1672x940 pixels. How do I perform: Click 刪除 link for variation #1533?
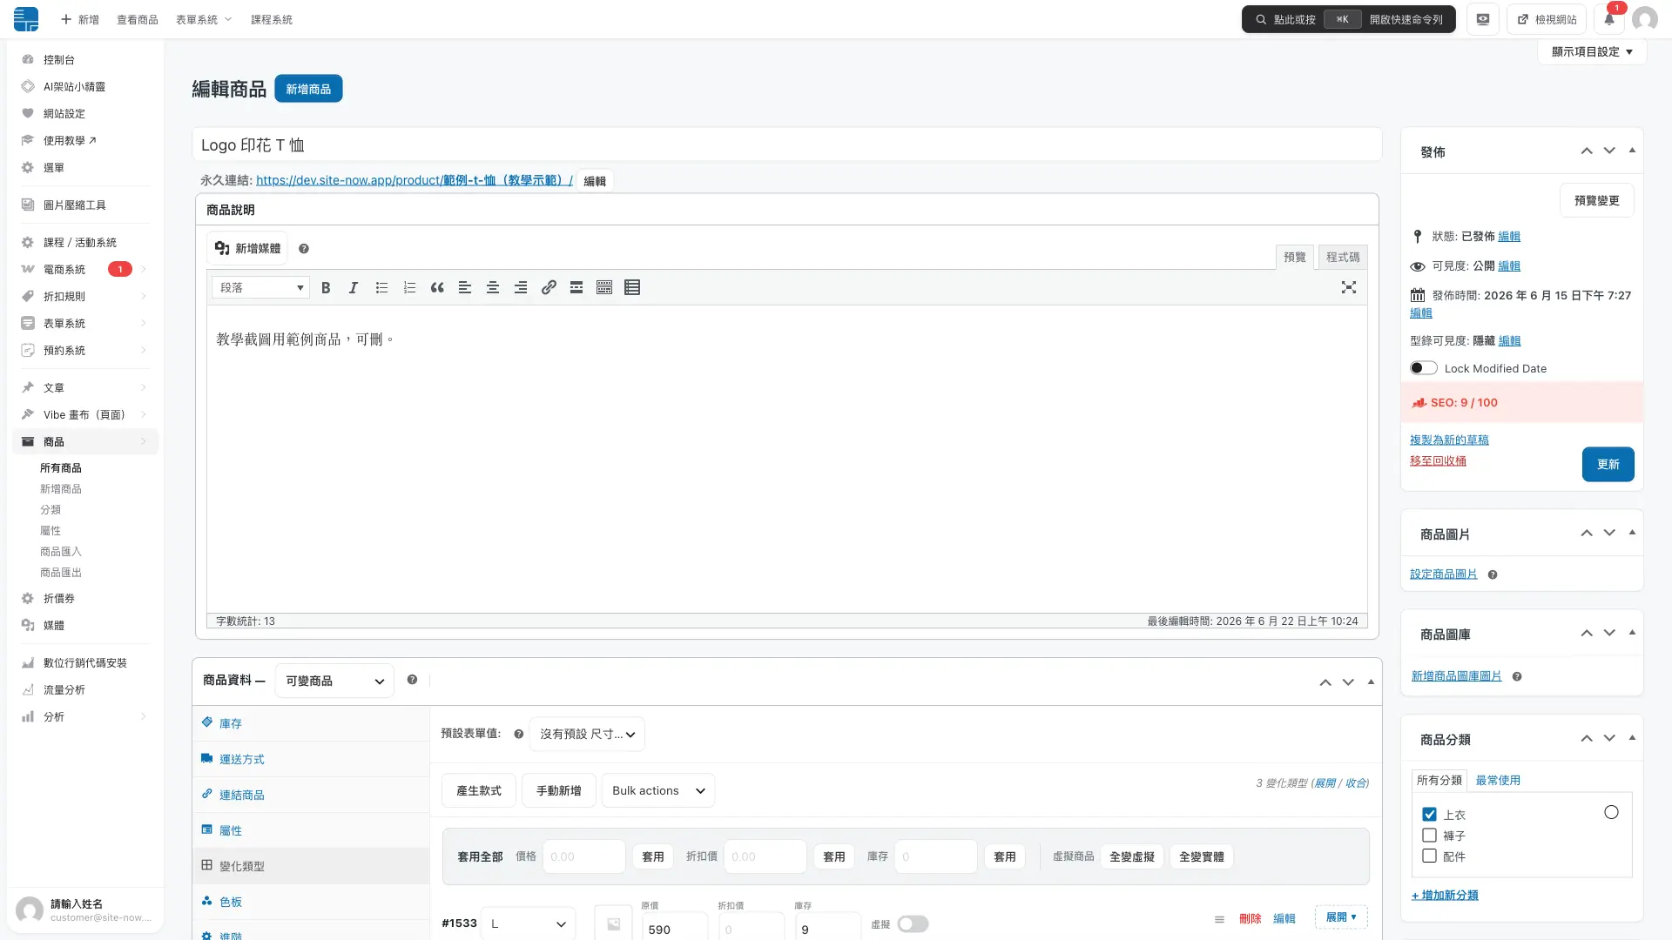pyautogui.click(x=1250, y=918)
